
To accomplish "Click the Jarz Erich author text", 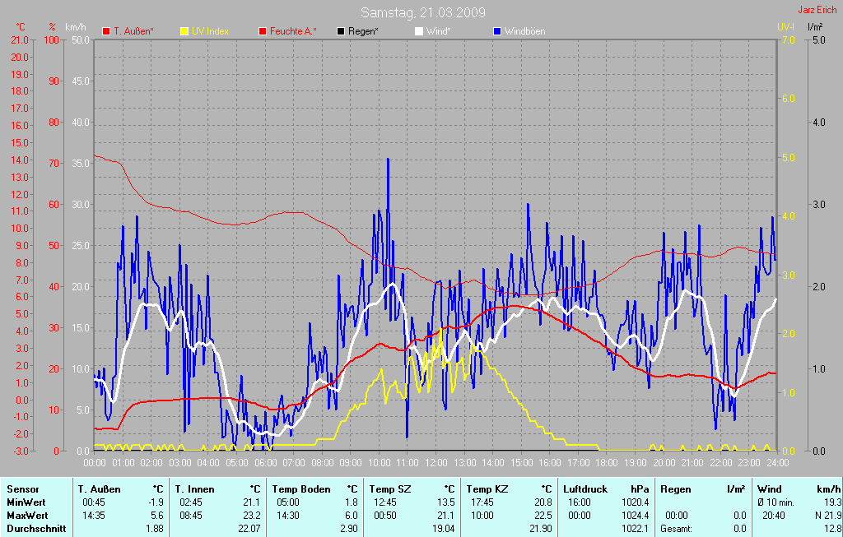I will (x=817, y=11).
